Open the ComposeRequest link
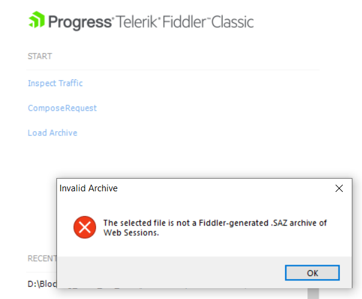362x299 pixels. point(62,108)
